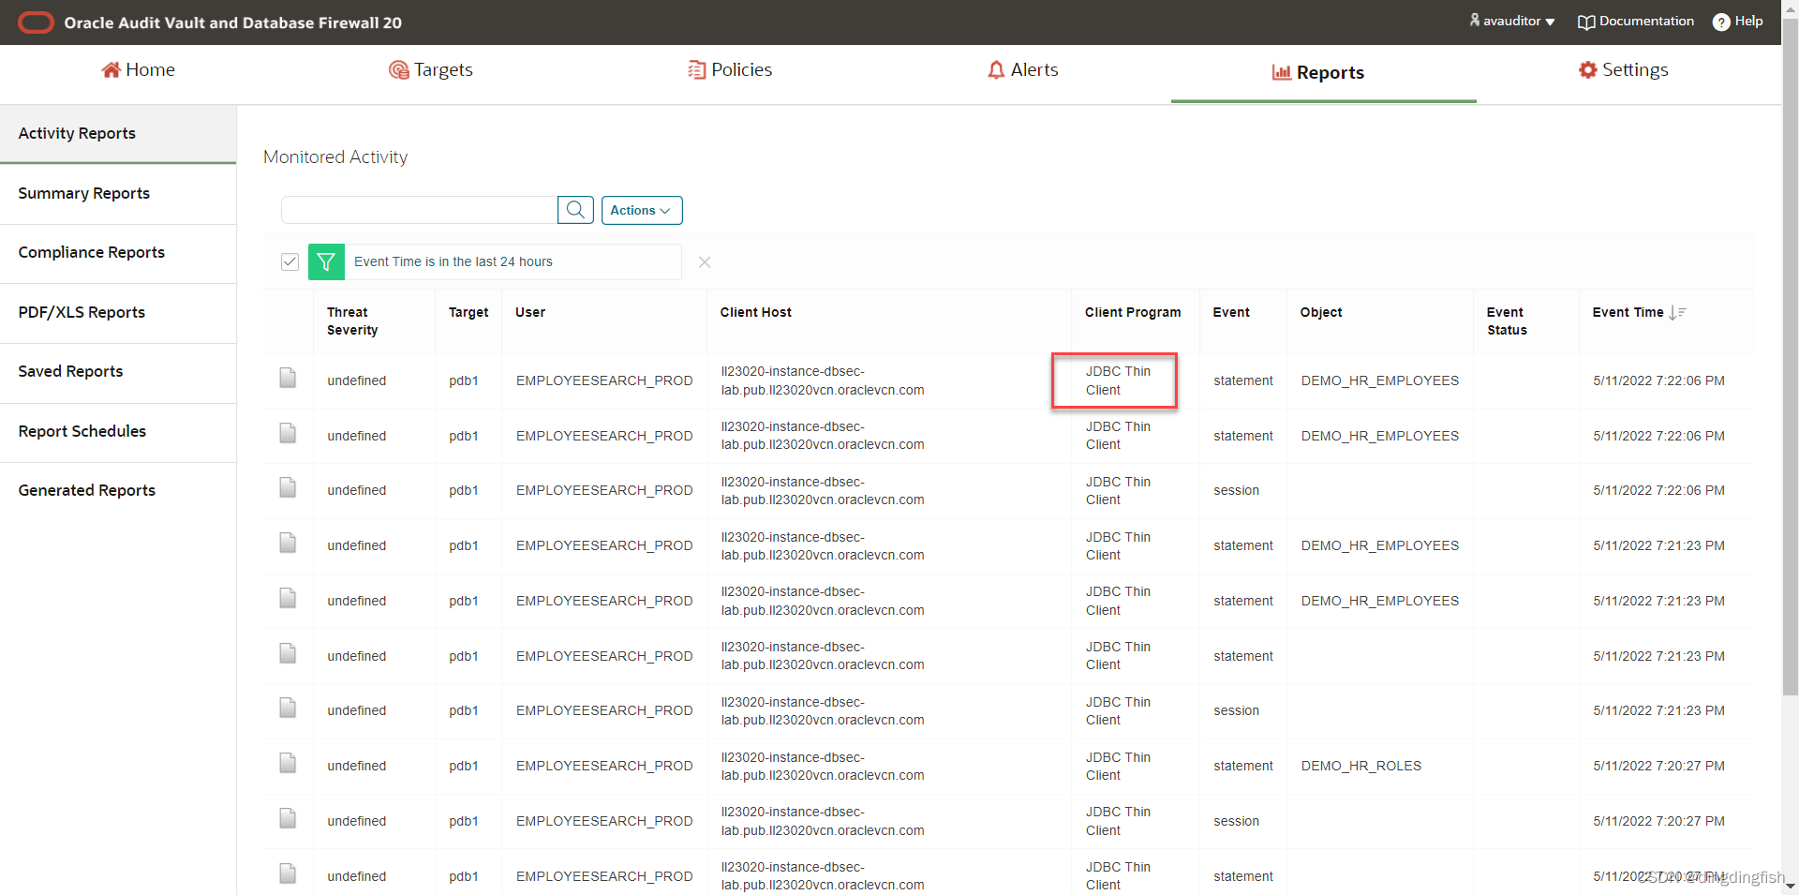
Task: Open the Alerts tab
Action: pos(1023,69)
